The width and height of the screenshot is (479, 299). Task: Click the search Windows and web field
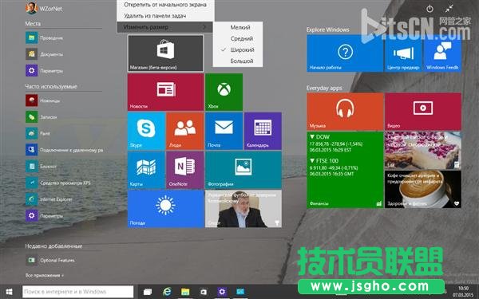pos(78,292)
